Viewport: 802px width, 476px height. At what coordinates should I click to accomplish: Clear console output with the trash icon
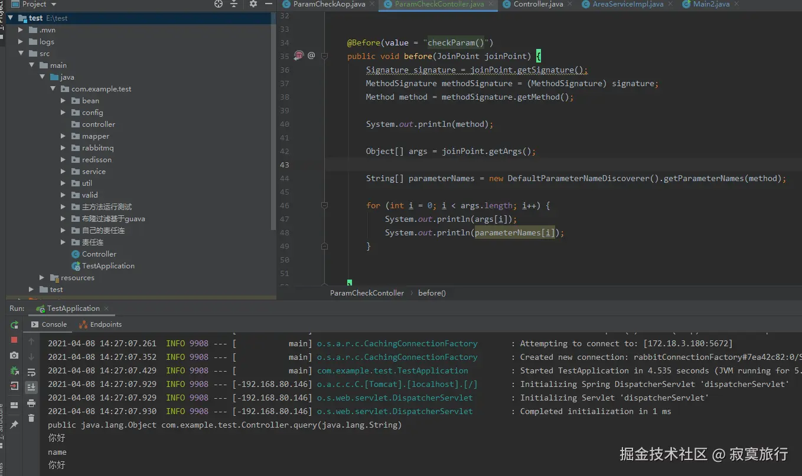click(31, 418)
